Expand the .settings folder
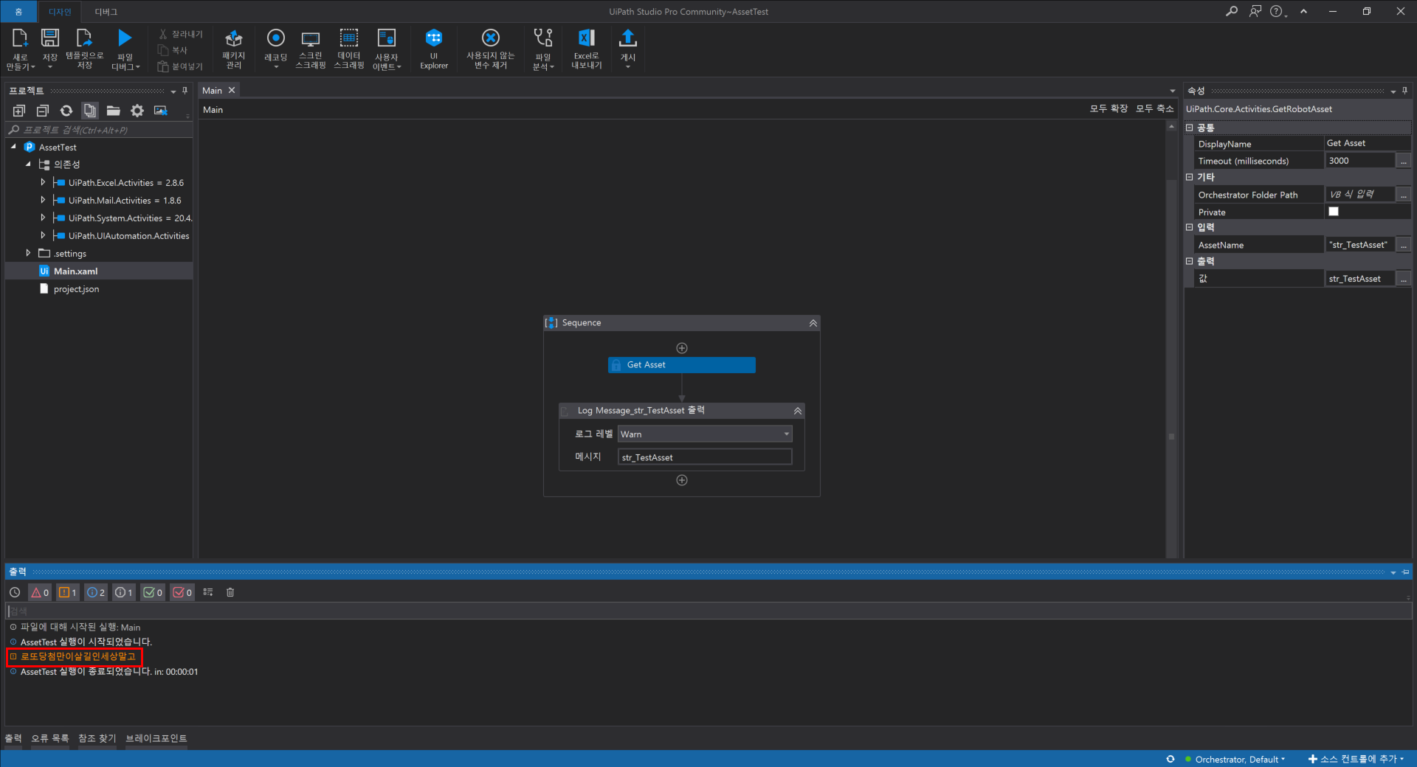This screenshot has height=767, width=1417. coord(28,253)
